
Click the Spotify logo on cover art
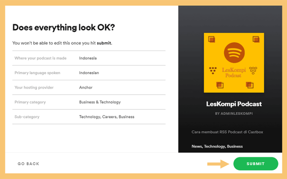[x=234, y=53]
